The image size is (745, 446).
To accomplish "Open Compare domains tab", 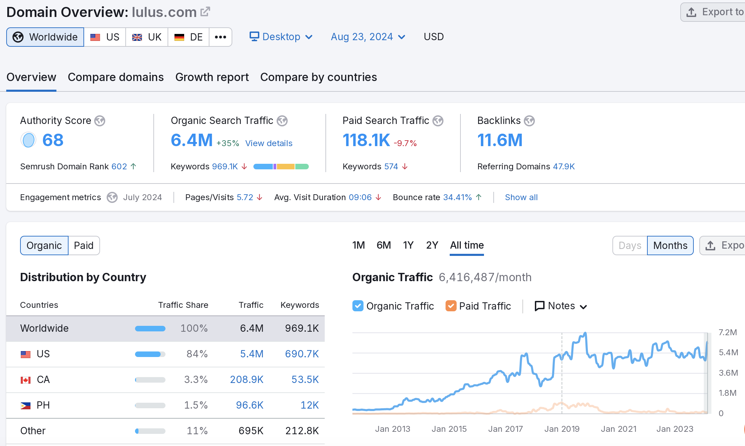I will 116,77.
